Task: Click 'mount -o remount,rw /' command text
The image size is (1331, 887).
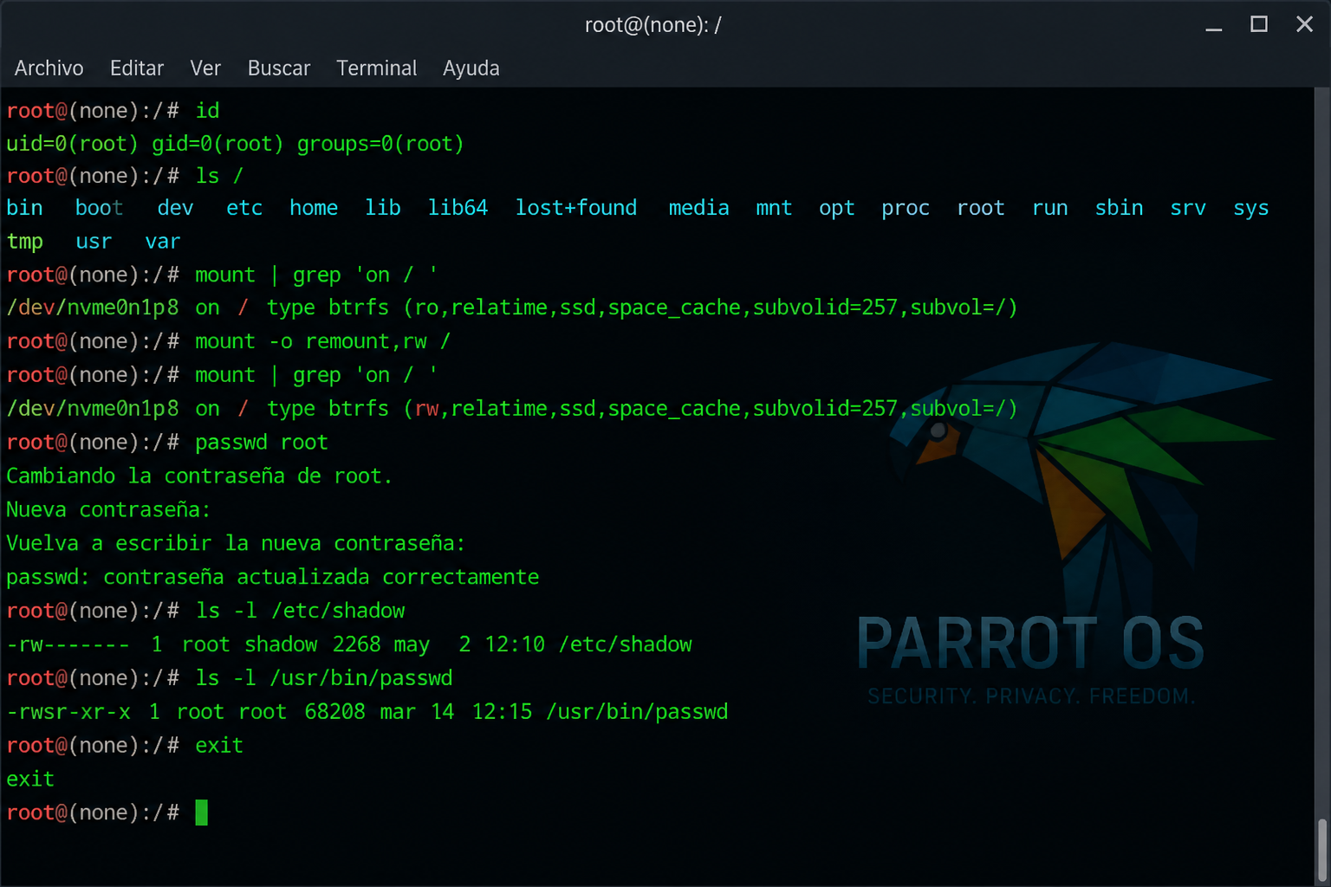Action: pyautogui.click(x=322, y=341)
